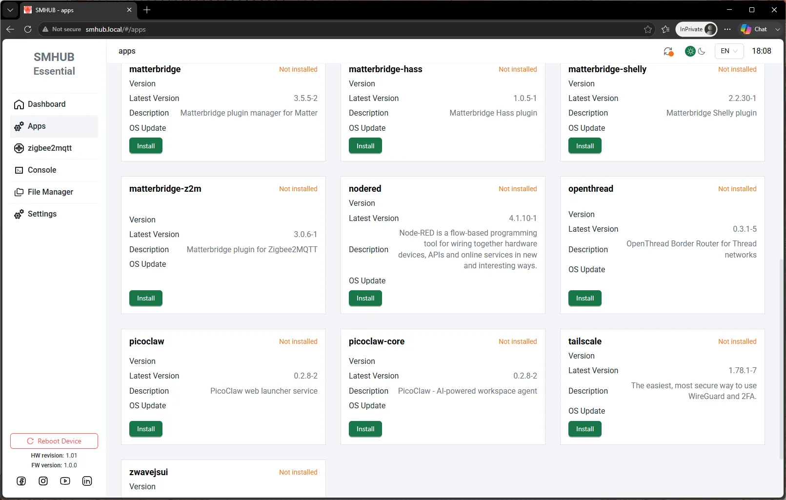
Task: Click HW revision 1.01 text
Action: pyautogui.click(x=54, y=456)
